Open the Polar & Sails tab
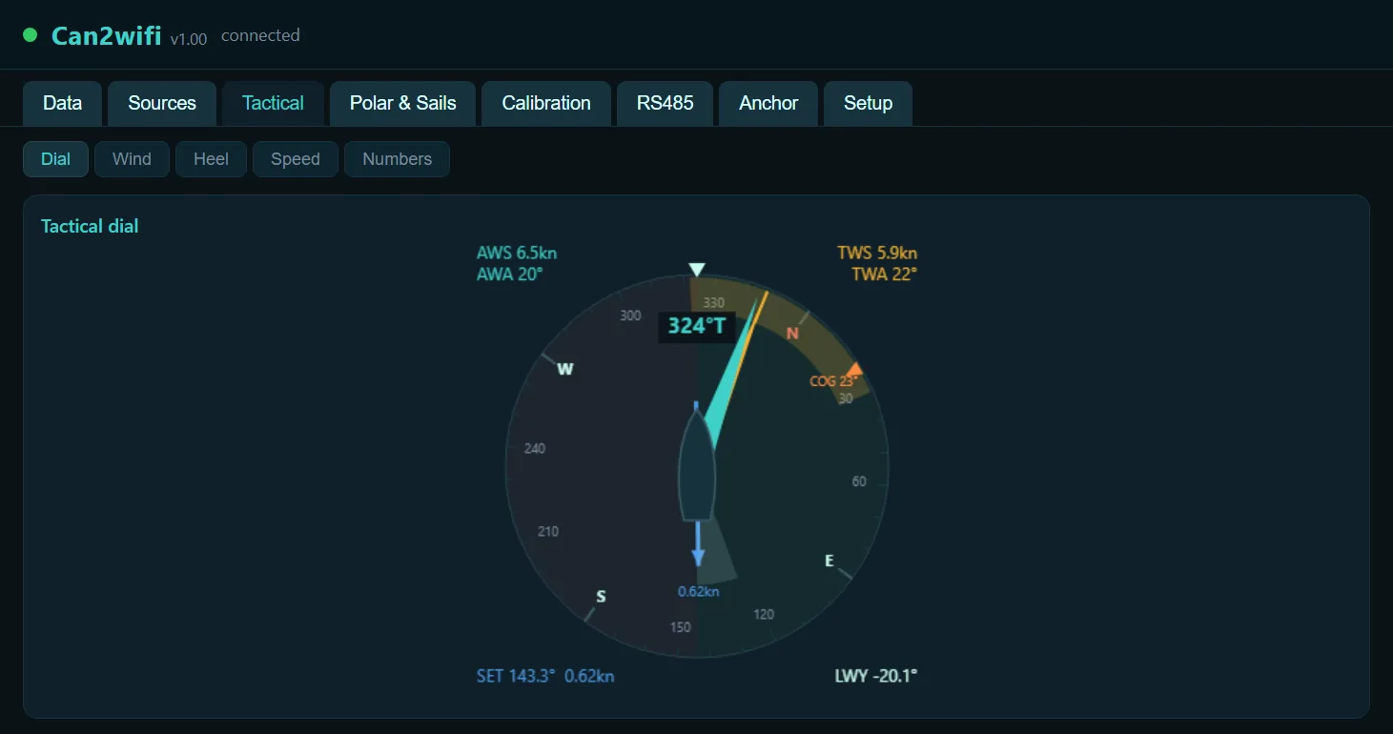The image size is (1393, 734). pyautogui.click(x=402, y=103)
